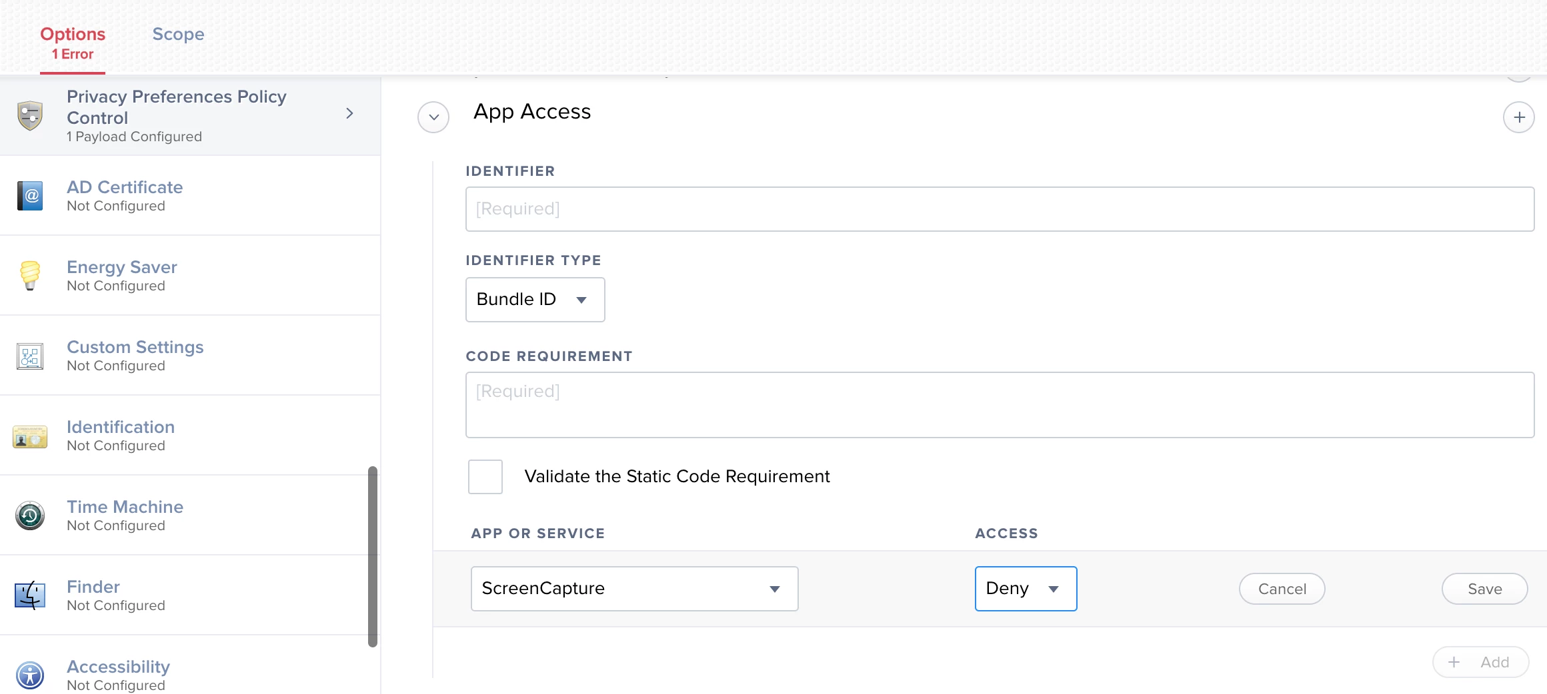Click the Custom Settings icon

click(30, 356)
